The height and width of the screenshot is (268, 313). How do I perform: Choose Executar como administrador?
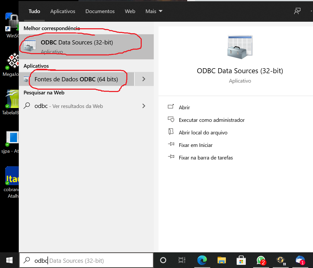click(x=212, y=120)
